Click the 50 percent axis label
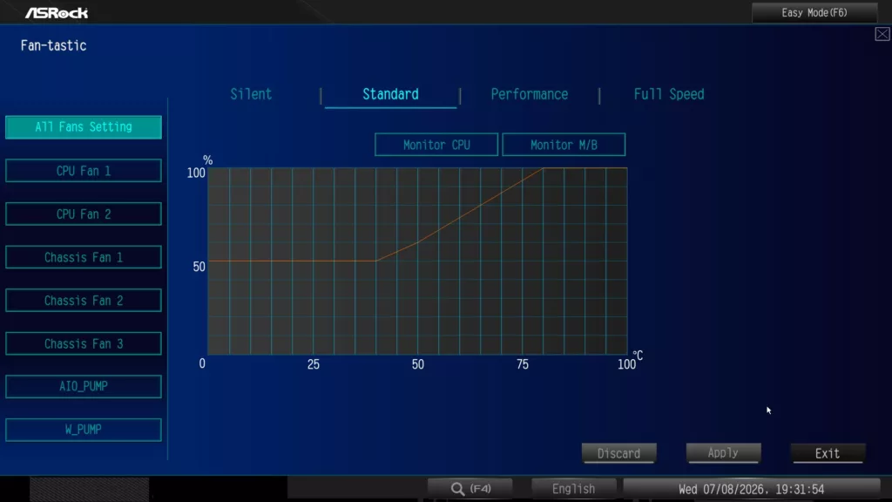This screenshot has width=892, height=502. point(199,267)
